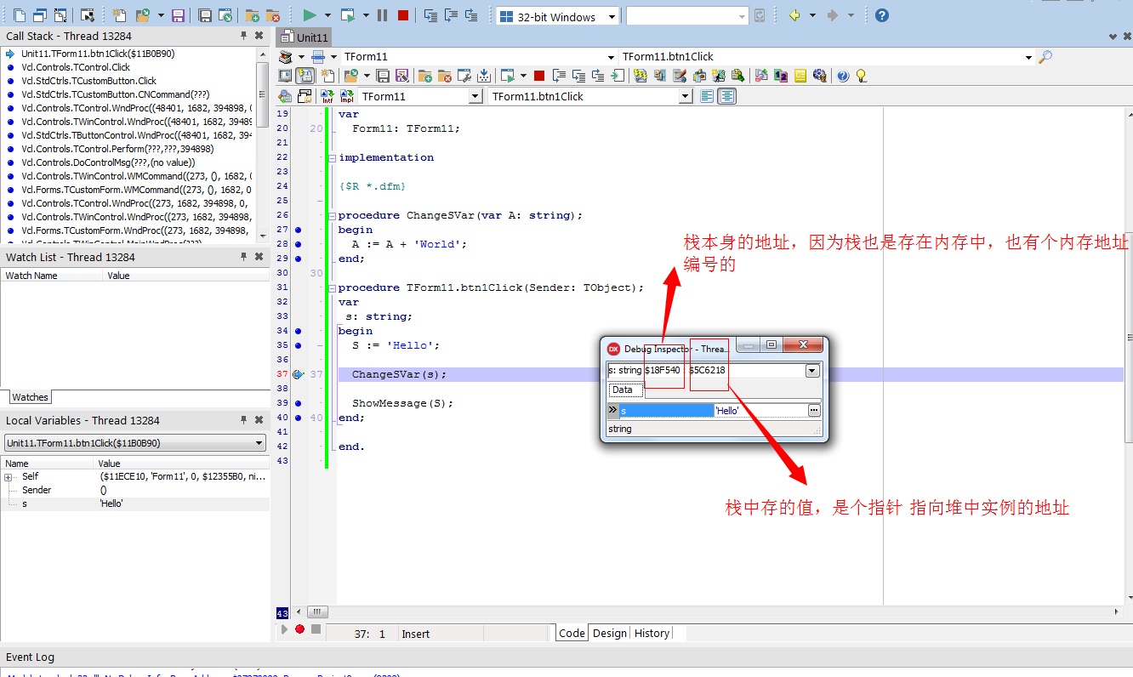The image size is (1133, 677).
Task: Click the New Items icon in top toolbar
Action: tap(119, 15)
